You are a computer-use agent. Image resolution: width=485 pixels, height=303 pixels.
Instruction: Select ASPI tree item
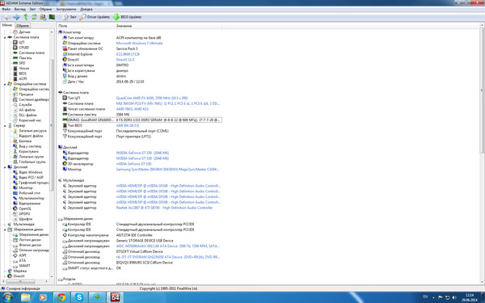(x=23, y=255)
